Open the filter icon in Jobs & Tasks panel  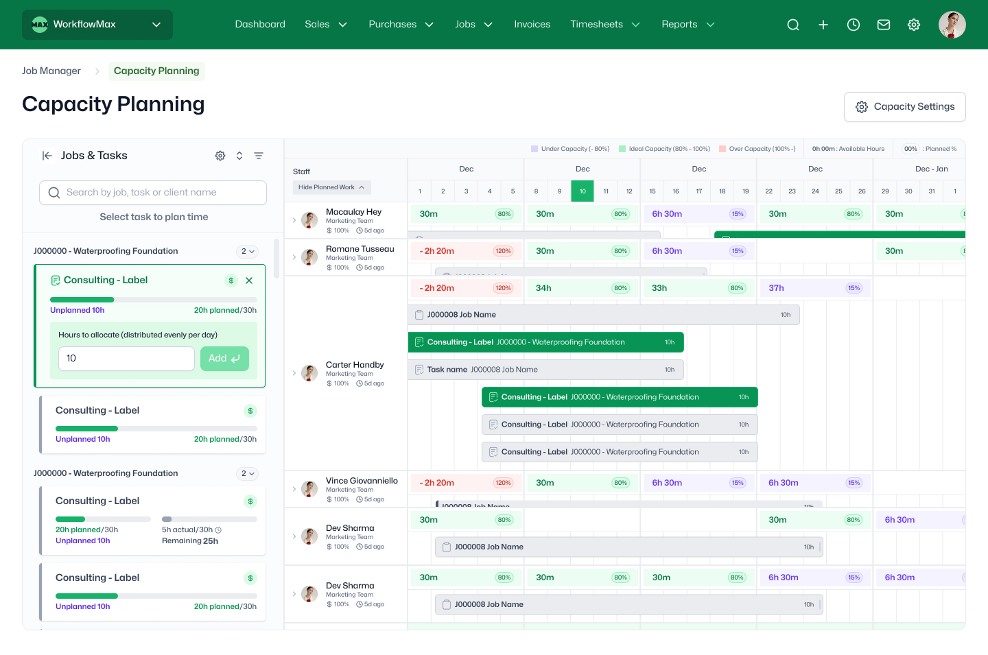259,156
